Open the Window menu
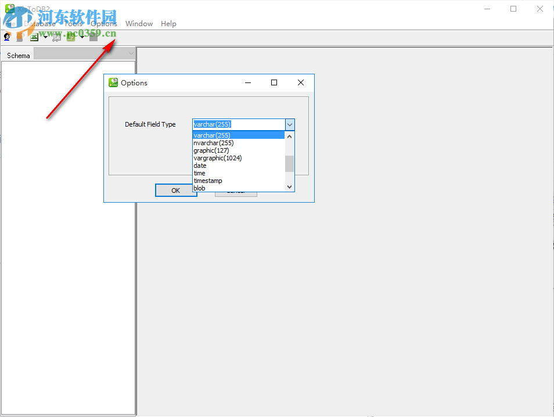This screenshot has width=554, height=417. [x=139, y=24]
